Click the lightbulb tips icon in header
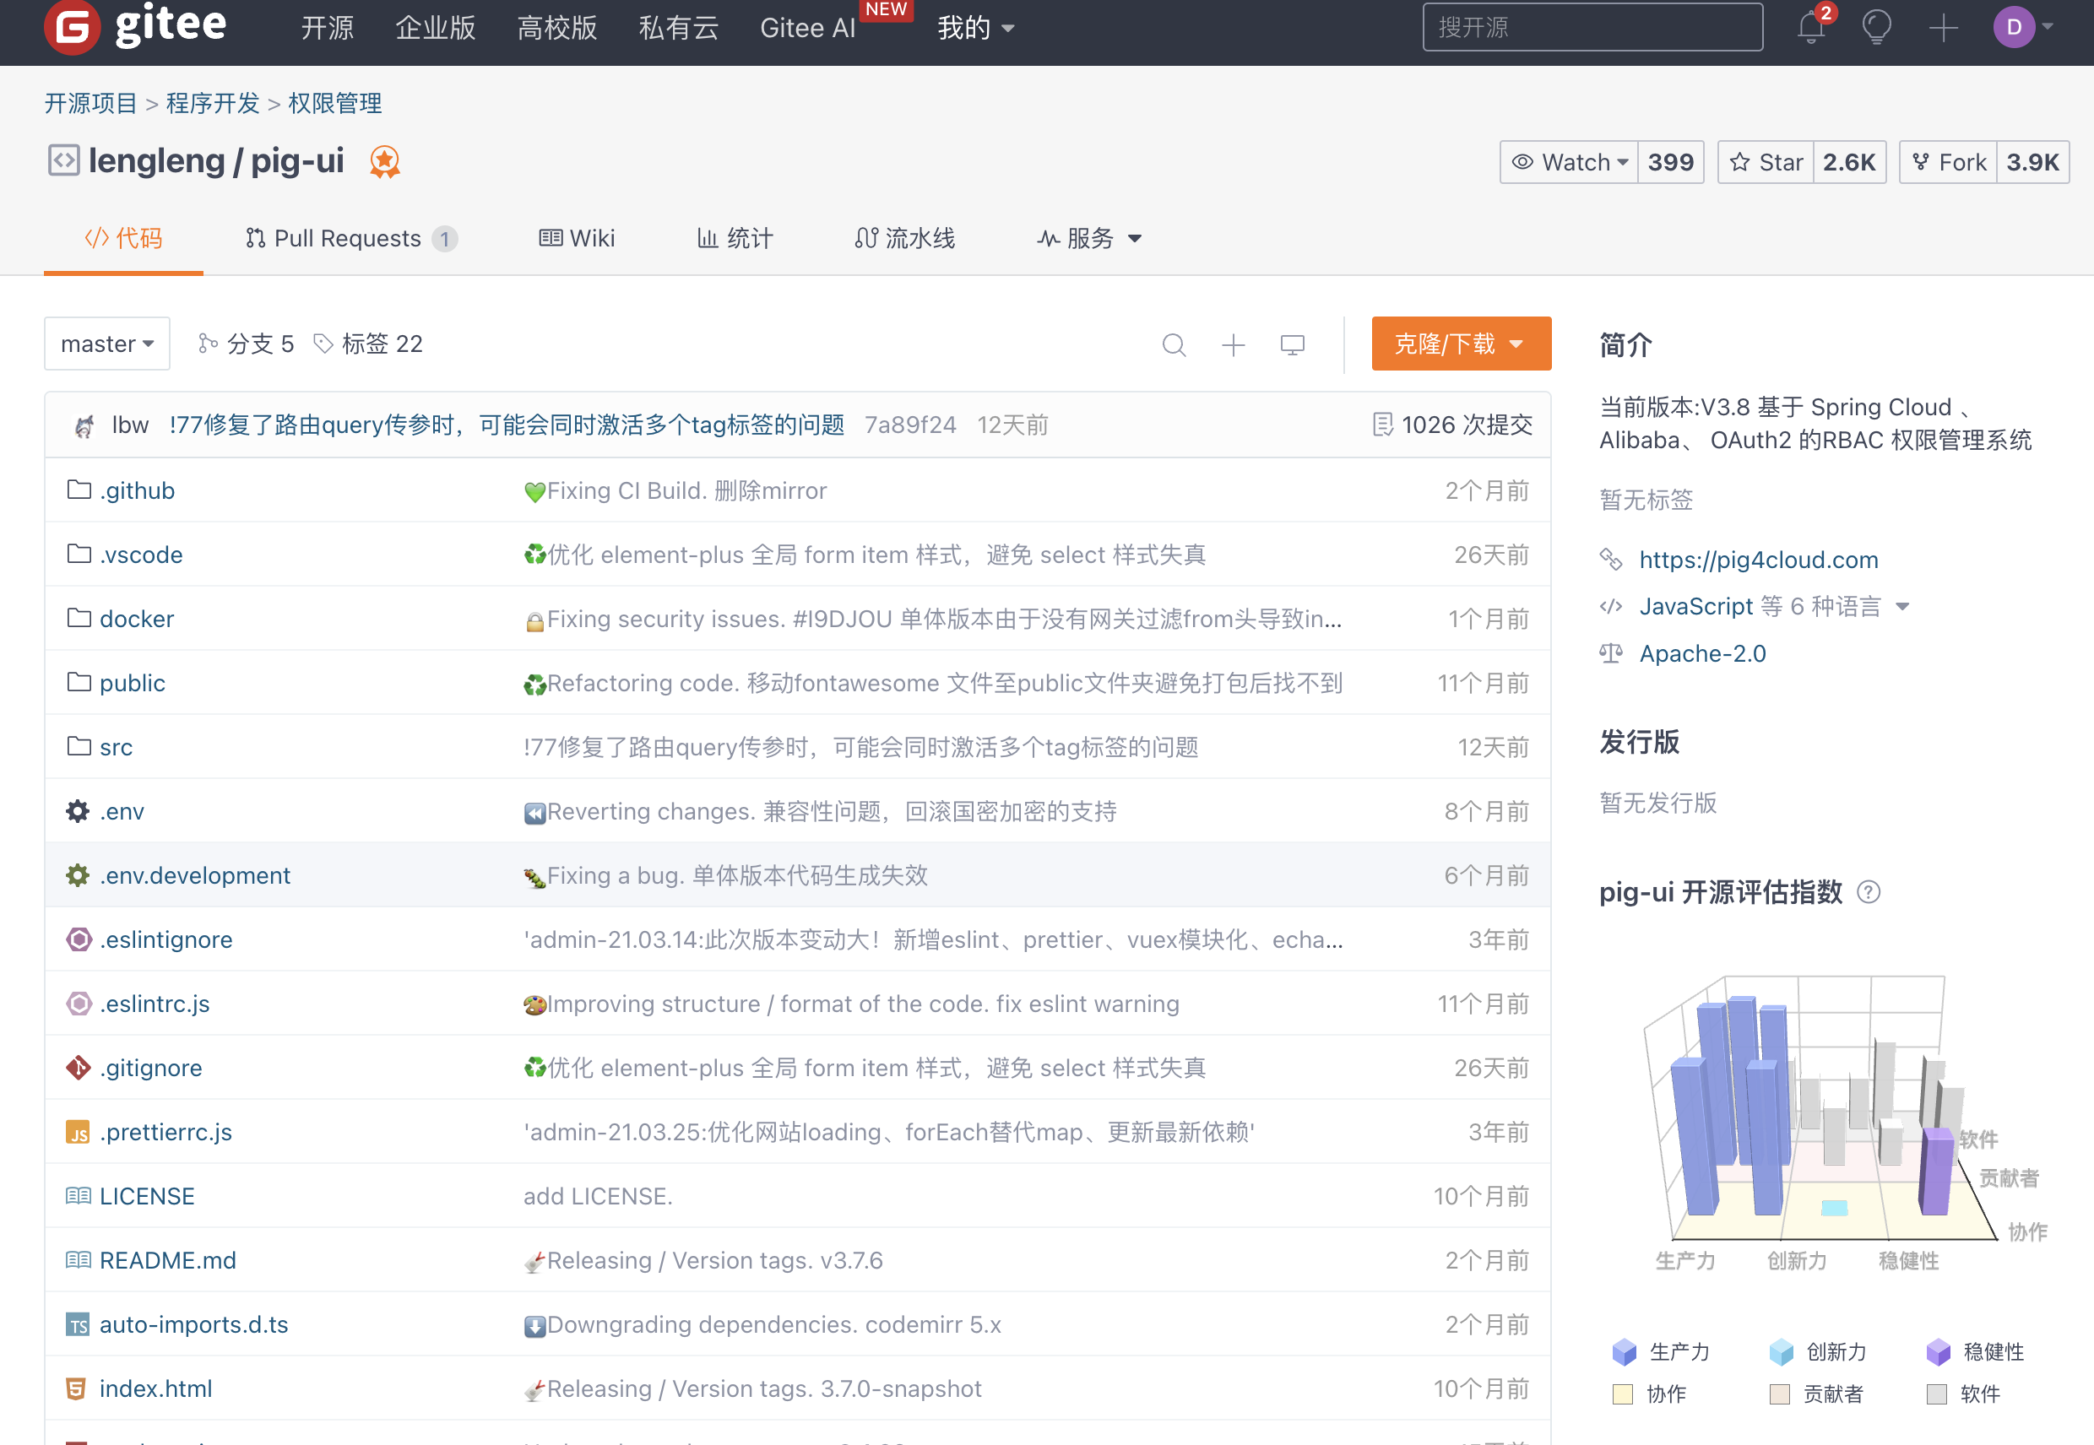 click(1877, 27)
